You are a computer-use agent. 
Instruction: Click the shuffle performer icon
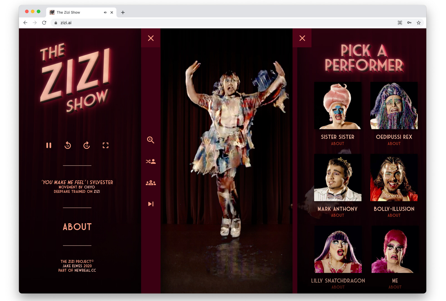(151, 161)
